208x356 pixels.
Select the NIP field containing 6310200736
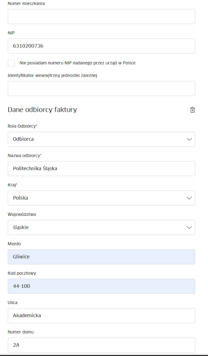tap(101, 46)
